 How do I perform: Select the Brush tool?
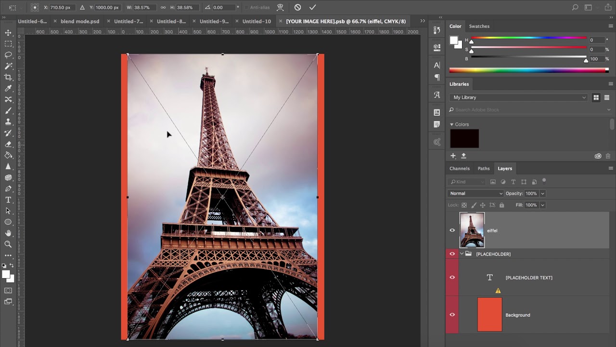click(8, 111)
